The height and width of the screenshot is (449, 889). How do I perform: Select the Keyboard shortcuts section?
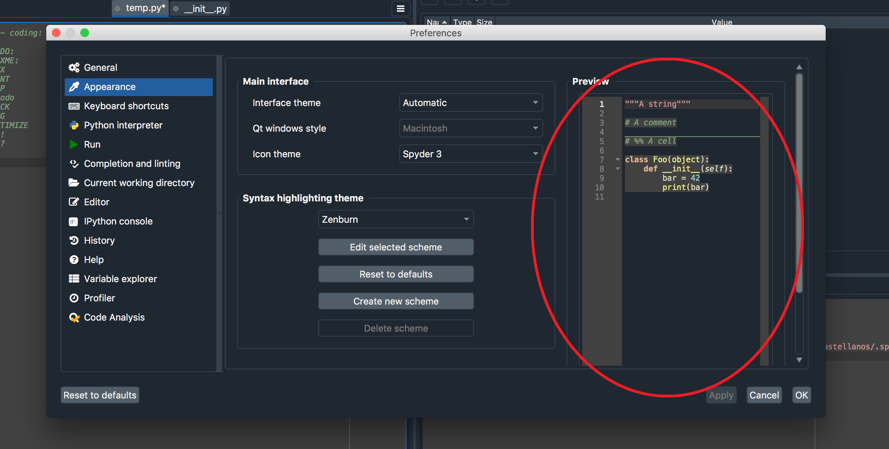[126, 106]
